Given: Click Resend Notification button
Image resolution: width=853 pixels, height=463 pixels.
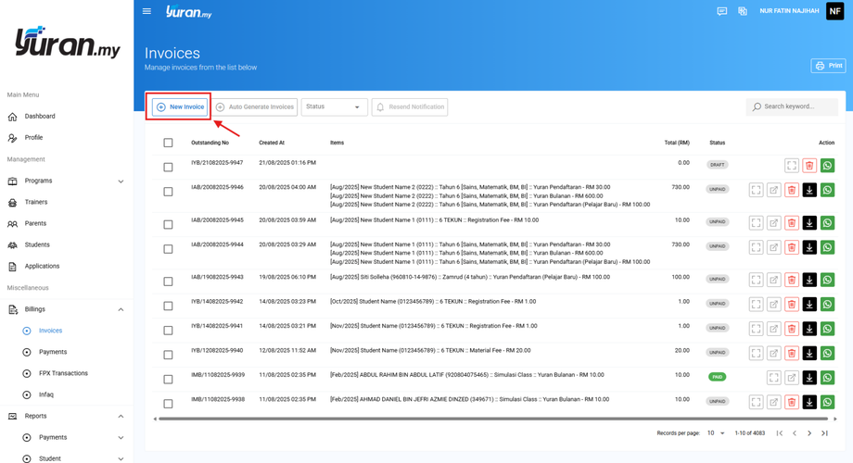Looking at the screenshot, I should (410, 107).
